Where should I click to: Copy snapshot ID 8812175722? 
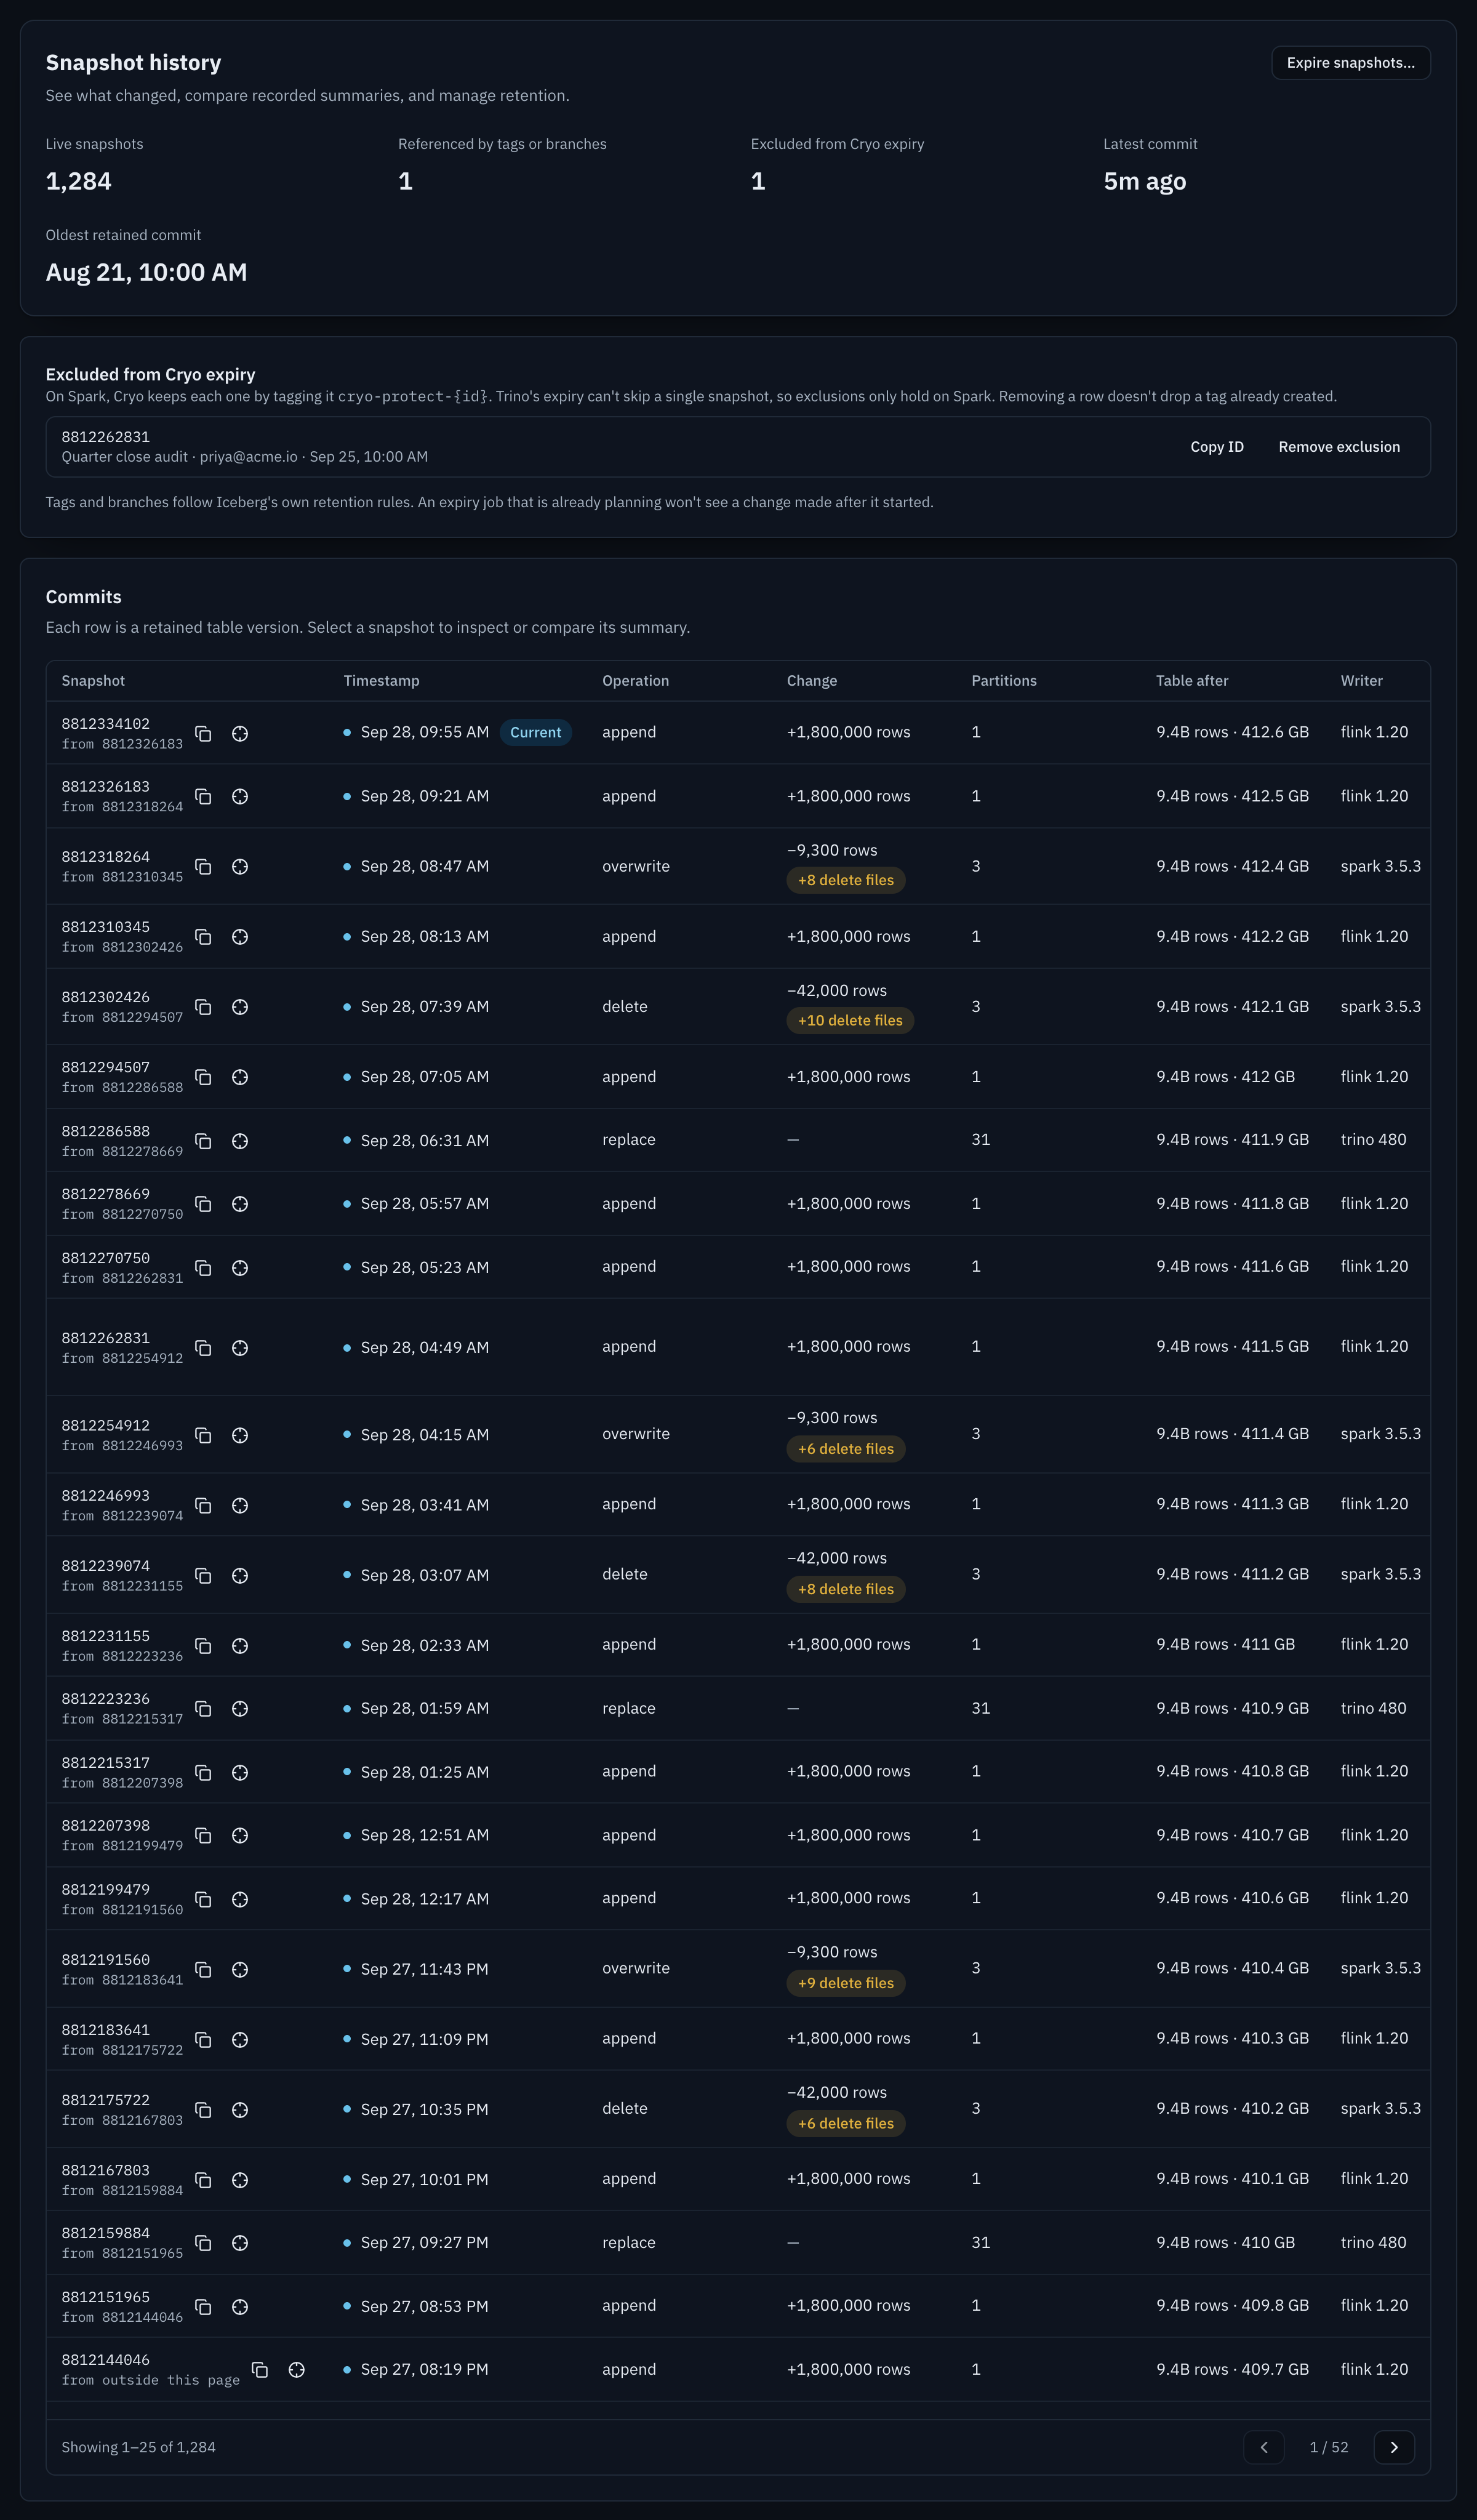(x=203, y=2110)
